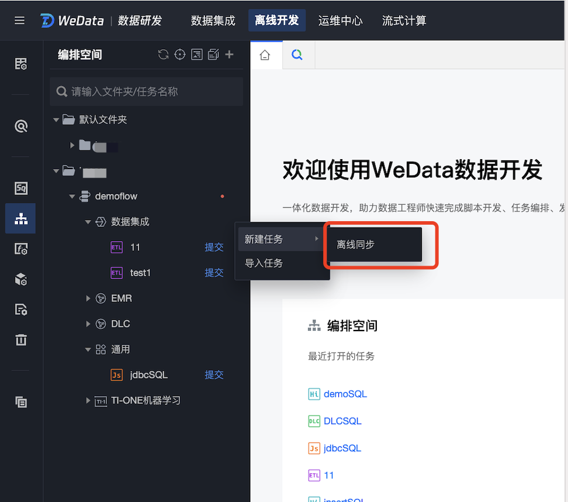Open the SQL script sidebar icon
The height and width of the screenshot is (502, 568).
click(x=21, y=188)
